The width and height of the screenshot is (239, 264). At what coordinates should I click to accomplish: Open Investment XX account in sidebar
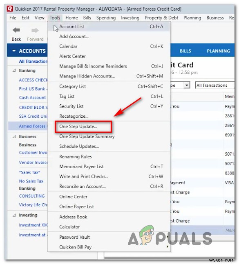(33, 225)
